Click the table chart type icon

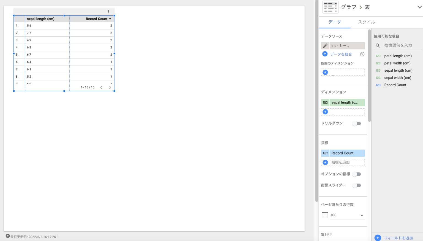pos(330,7)
